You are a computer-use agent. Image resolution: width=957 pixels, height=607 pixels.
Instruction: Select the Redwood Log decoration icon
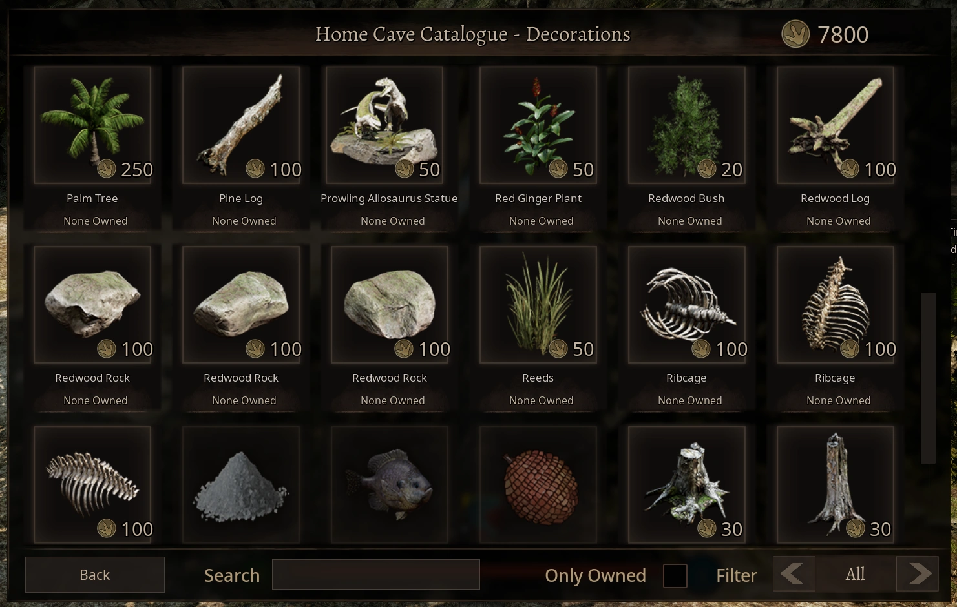tap(836, 125)
